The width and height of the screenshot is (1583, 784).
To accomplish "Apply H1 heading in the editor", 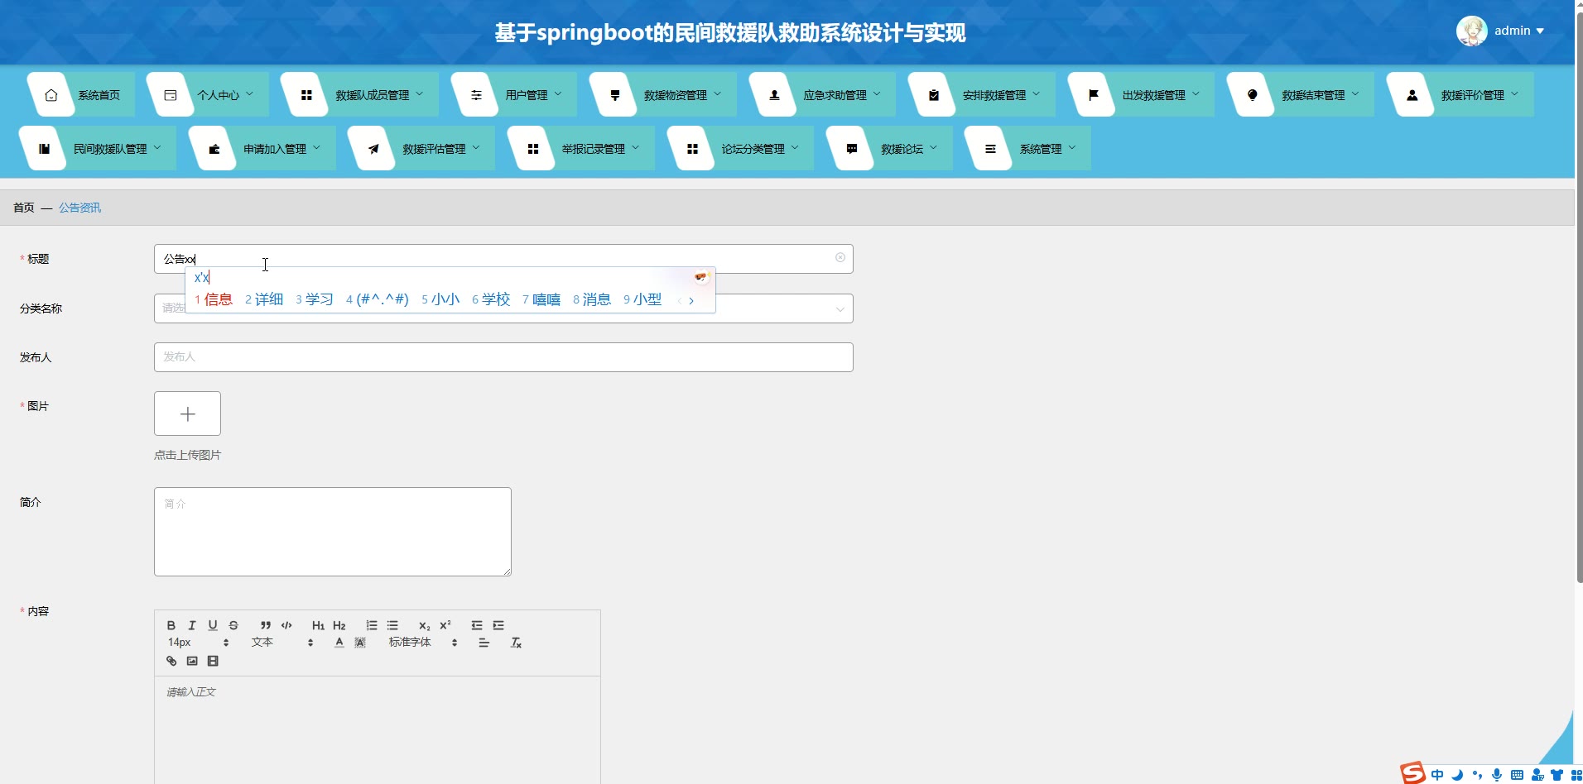I will coord(318,625).
